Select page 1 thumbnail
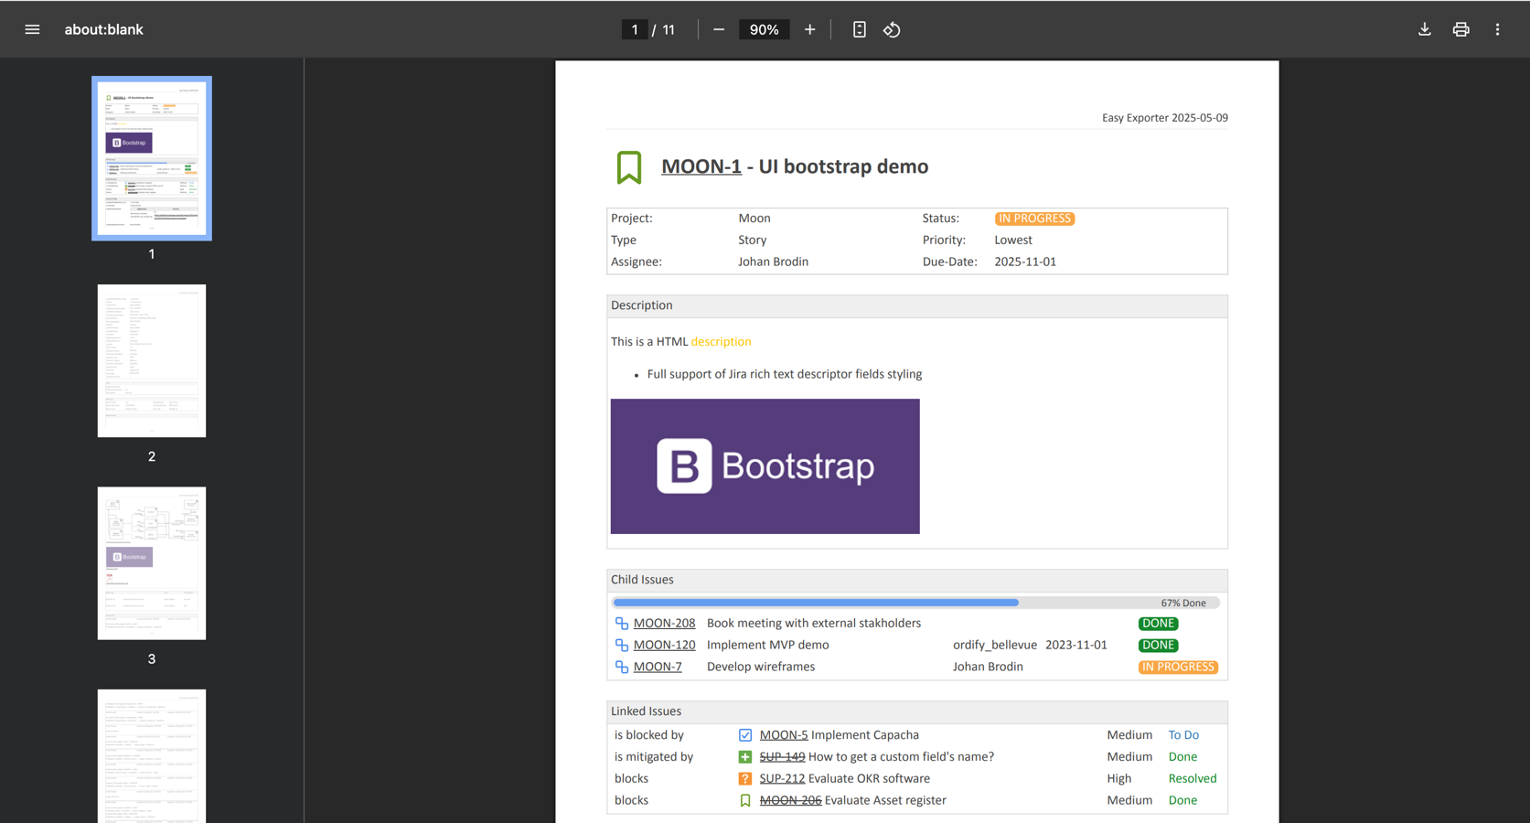The height and width of the screenshot is (823, 1530). pyautogui.click(x=152, y=158)
